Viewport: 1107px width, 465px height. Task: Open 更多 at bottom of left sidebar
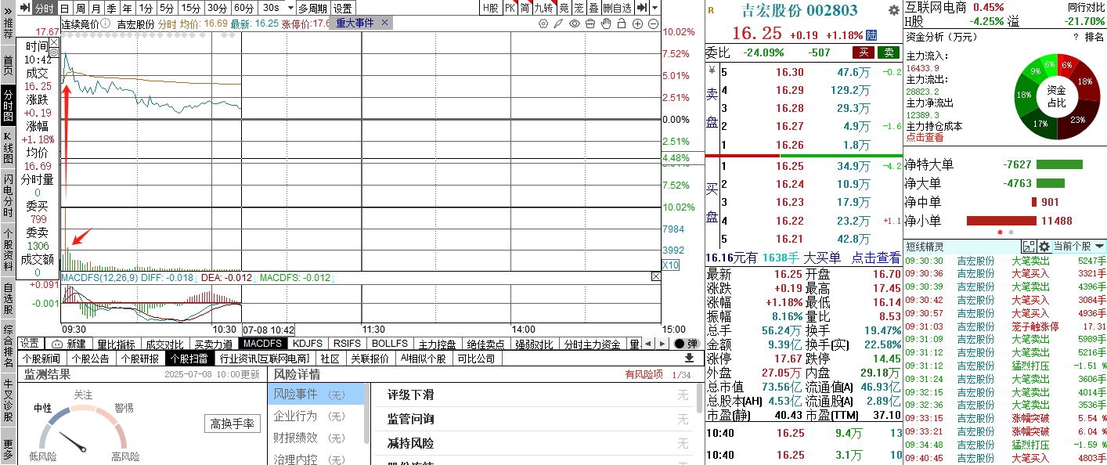(x=8, y=448)
